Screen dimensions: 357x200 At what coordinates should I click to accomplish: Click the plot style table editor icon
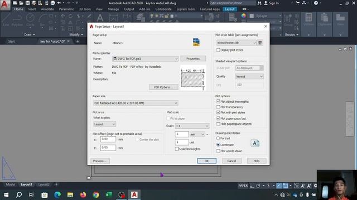(x=260, y=43)
